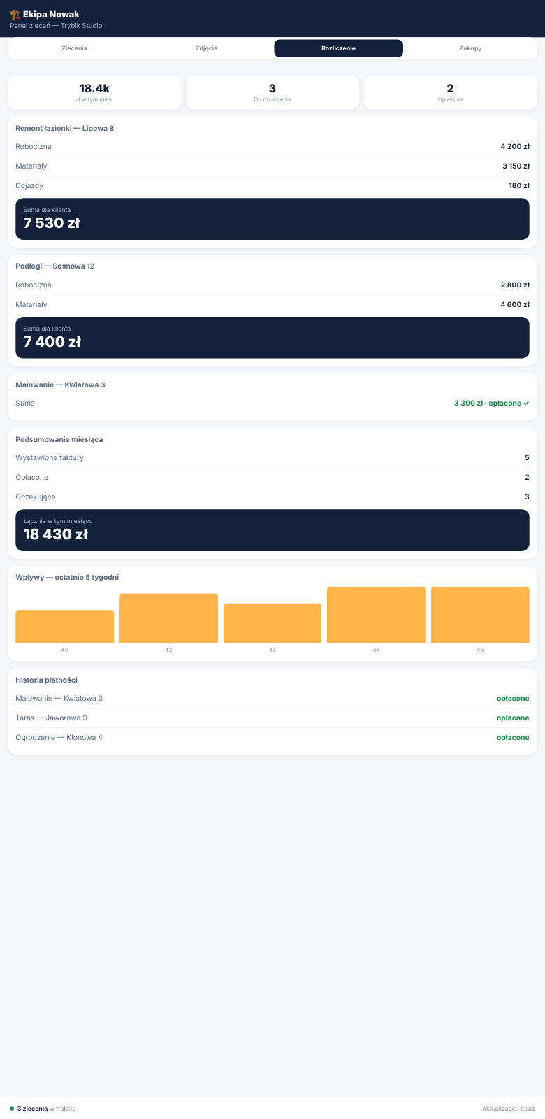Switch to the Zdjęcia tab
Image resolution: width=545 pixels, height=1119 pixels.
(x=207, y=48)
